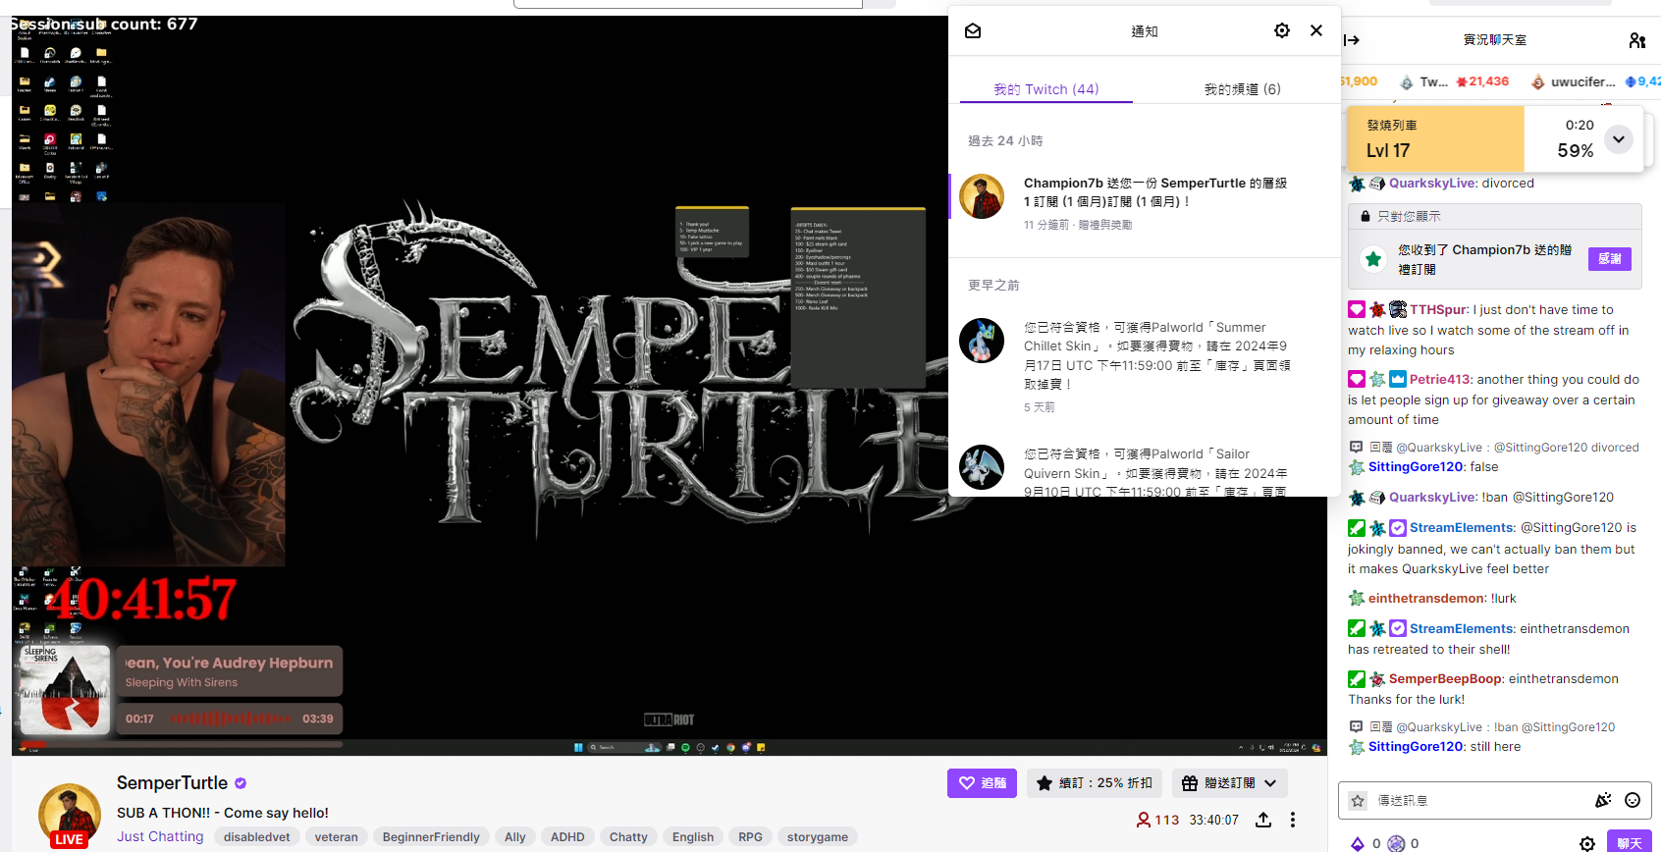Screen dimensions: 1661x852
Task: Select the RPG tag
Action: tap(750, 837)
